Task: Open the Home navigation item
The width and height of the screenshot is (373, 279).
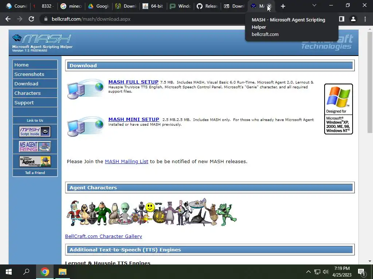Action: pos(35,65)
